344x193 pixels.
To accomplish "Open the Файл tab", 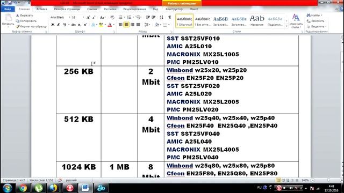I will 8,9.
